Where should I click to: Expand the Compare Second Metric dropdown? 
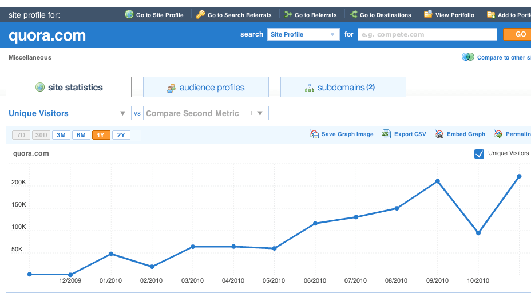click(205, 113)
